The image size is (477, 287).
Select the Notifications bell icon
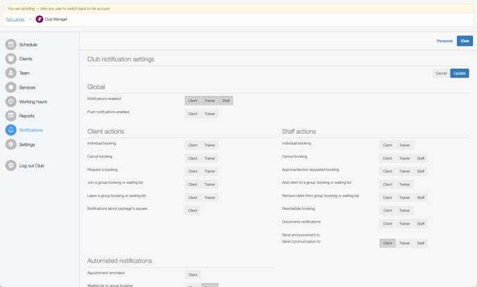point(11,130)
